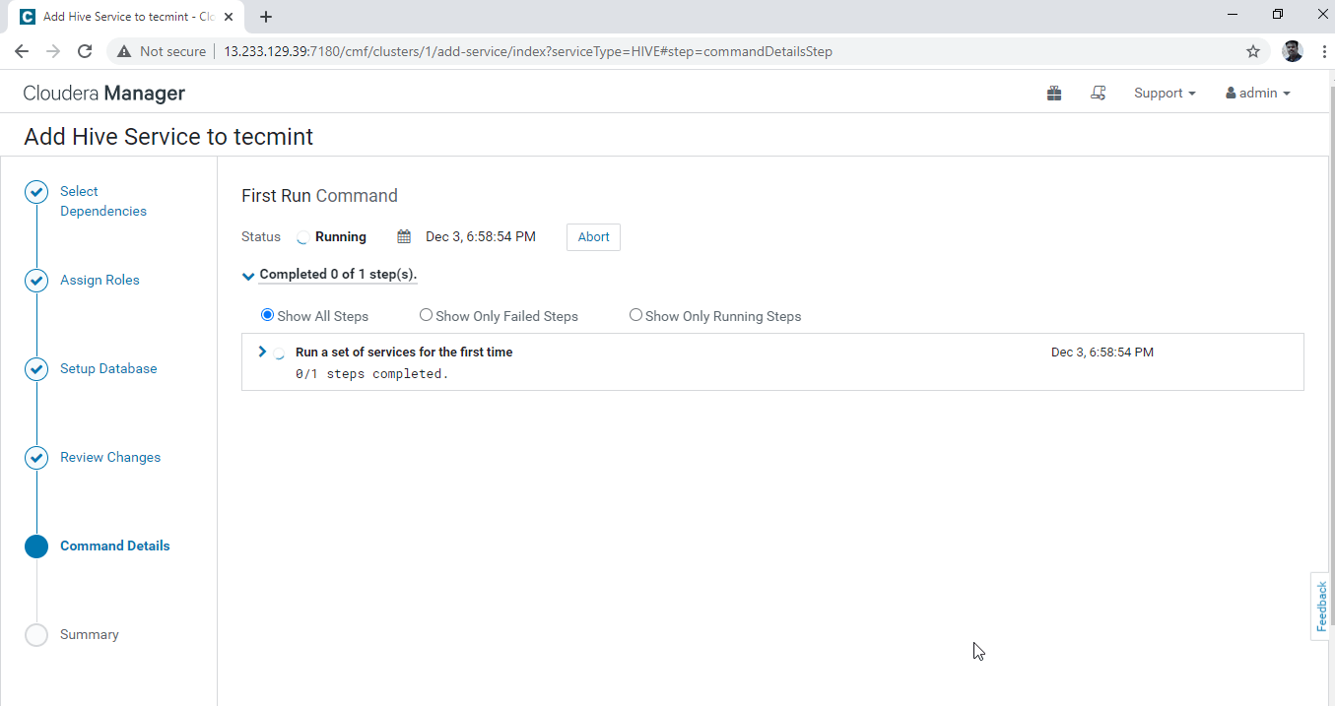The height and width of the screenshot is (706, 1335).
Task: Select Show Only Failed Steps option
Action: click(426, 315)
